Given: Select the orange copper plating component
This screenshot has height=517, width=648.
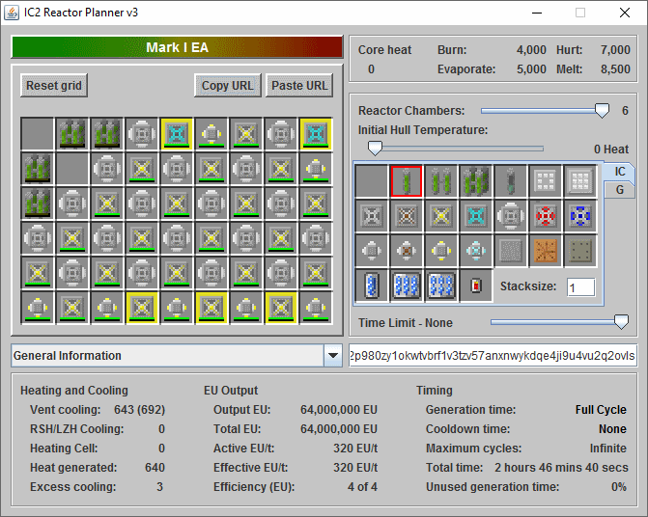Looking at the screenshot, I should pyautogui.click(x=546, y=251).
